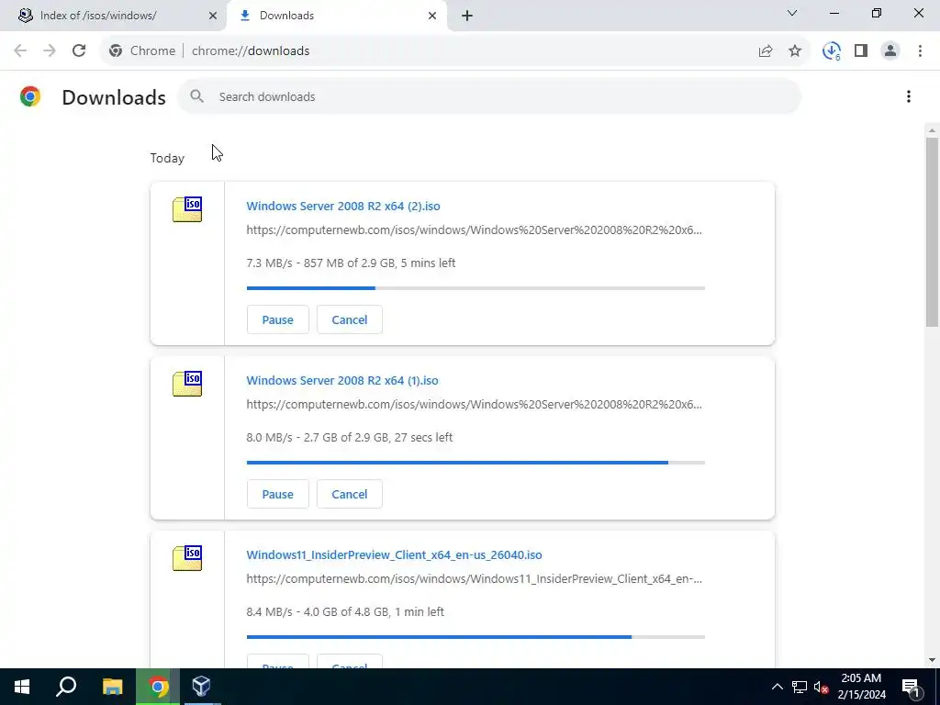Click the ISO icon for Windows11 InsiderPreview
The width and height of the screenshot is (940, 705).
187,558
